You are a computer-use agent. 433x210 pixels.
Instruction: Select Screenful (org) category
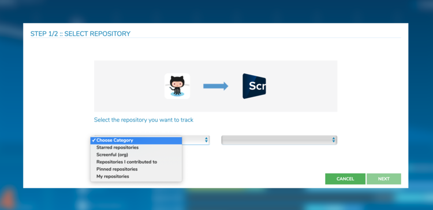coord(136,154)
